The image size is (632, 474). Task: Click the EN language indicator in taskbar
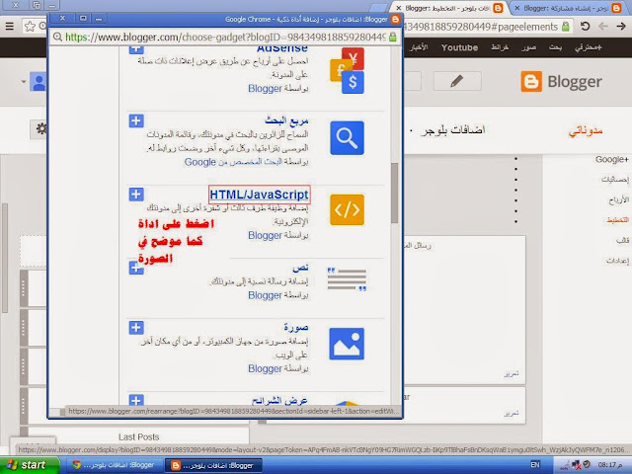[535, 465]
